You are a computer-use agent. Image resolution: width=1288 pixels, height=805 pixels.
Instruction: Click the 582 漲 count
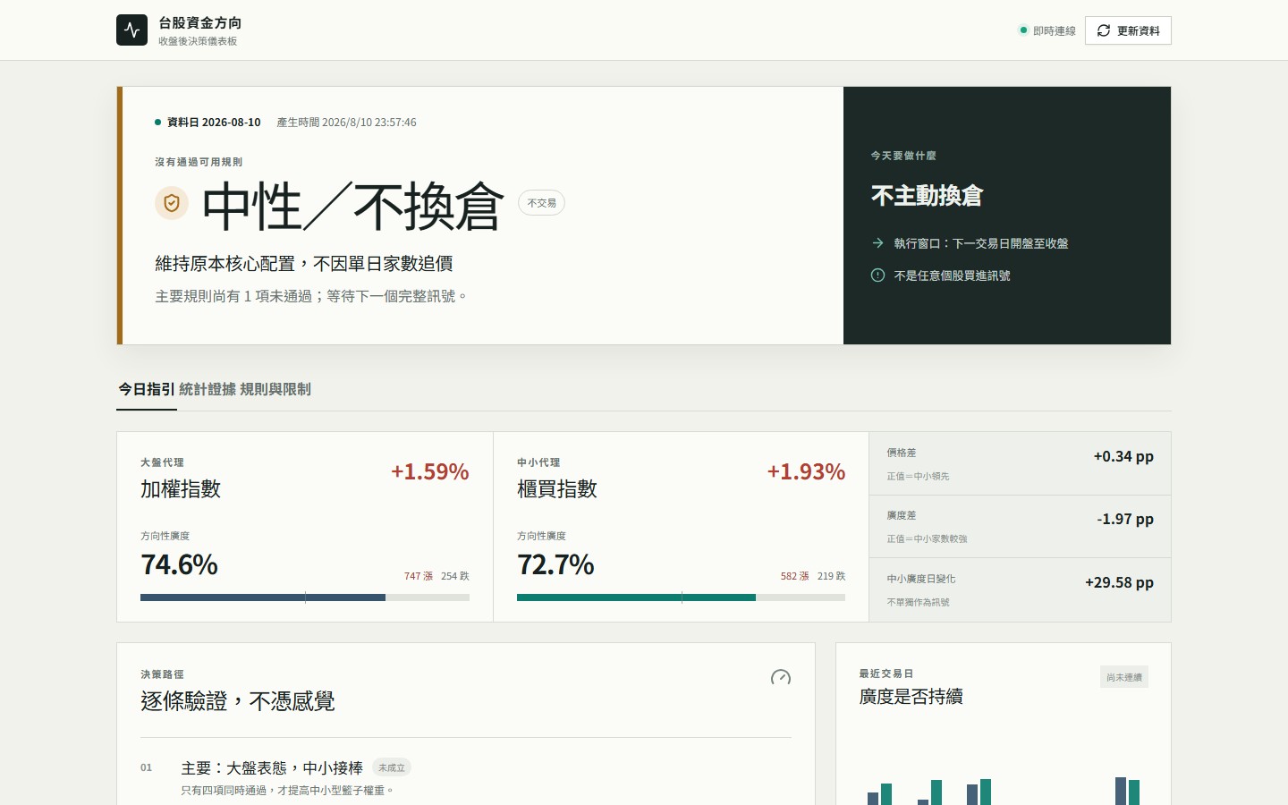click(795, 576)
